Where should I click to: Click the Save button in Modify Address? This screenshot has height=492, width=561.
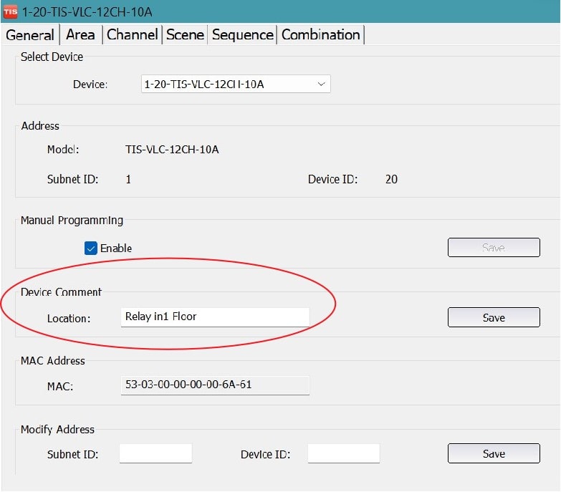(x=494, y=453)
